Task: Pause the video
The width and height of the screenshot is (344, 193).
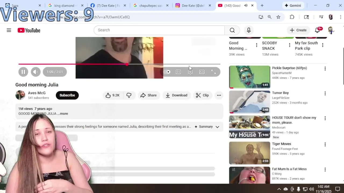Action: point(23,72)
